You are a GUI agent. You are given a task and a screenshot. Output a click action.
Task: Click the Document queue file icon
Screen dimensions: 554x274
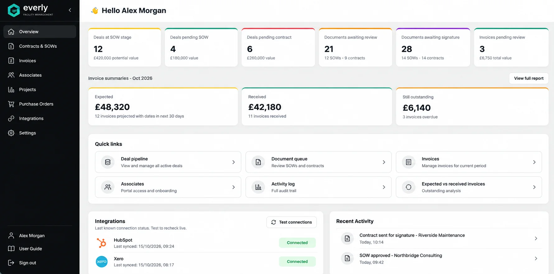258,162
